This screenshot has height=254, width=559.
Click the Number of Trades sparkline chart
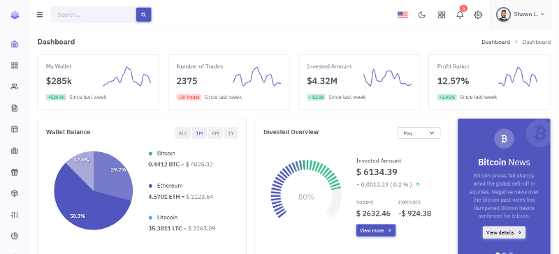[257, 76]
